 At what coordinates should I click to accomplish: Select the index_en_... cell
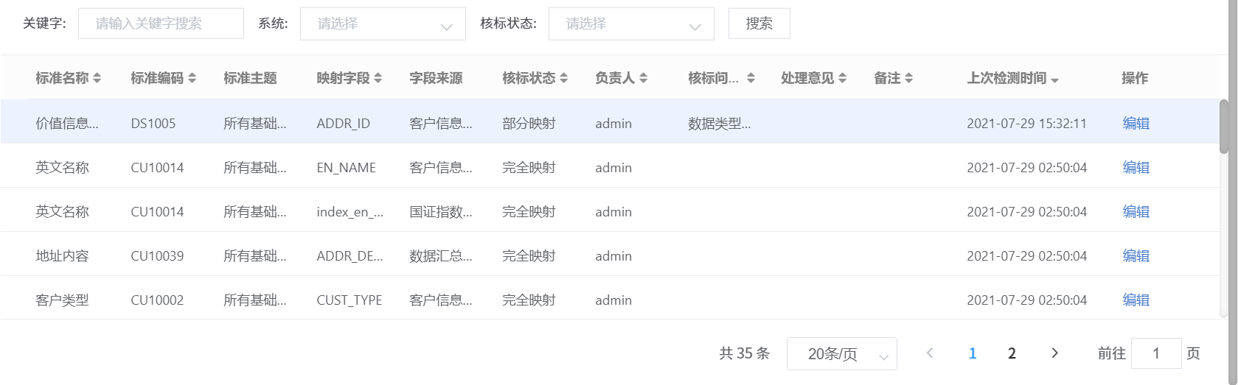pos(350,212)
